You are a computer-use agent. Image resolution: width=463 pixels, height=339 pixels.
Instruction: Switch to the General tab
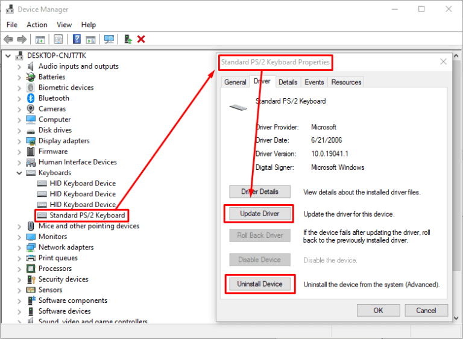click(x=235, y=82)
